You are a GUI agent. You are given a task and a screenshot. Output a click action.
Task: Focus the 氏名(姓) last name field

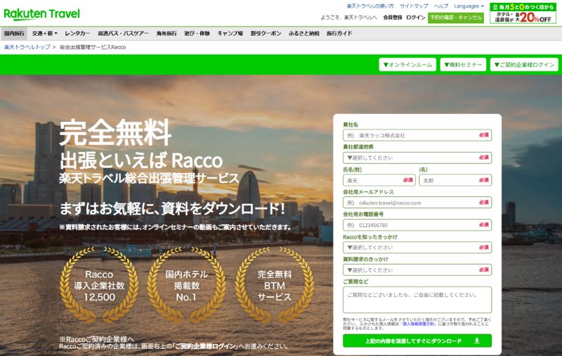pyautogui.click(x=379, y=180)
